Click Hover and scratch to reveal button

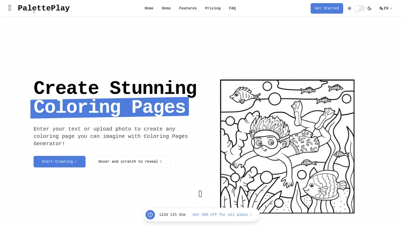(x=130, y=161)
